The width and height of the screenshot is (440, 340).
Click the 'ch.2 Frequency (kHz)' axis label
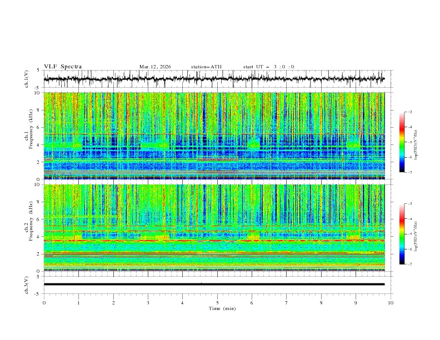[29, 221]
